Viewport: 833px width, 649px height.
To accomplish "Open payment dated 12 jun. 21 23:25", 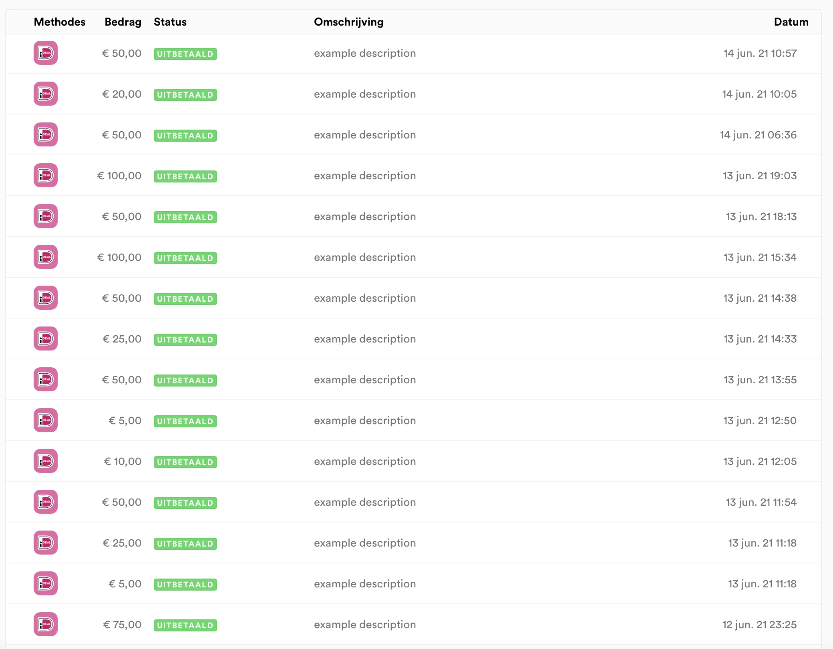I will click(x=759, y=625).
